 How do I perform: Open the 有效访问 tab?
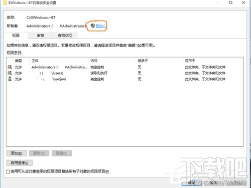pos(65,36)
